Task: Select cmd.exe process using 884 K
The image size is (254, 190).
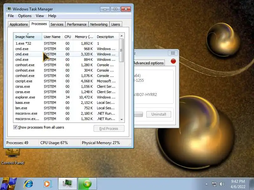Action: 66,60
